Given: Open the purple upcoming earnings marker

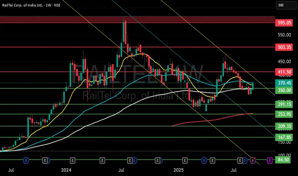Looking at the screenshot, I should (270, 161).
